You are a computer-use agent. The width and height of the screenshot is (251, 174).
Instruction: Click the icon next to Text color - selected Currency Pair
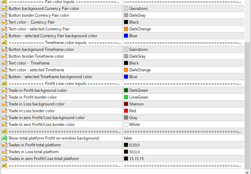pyautogui.click(x=4, y=29)
